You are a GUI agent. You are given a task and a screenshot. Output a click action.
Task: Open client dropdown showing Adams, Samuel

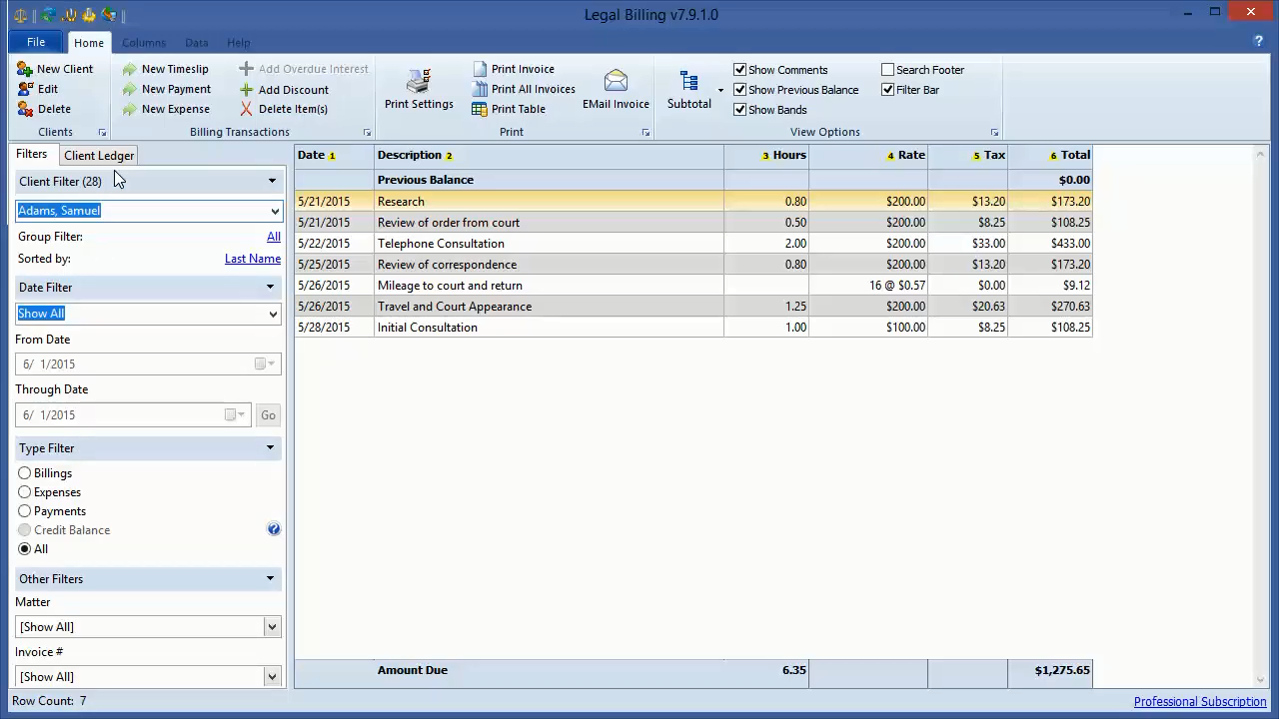275,211
